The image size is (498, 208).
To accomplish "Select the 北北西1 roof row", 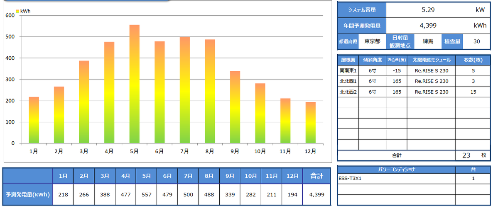I will point(414,82).
